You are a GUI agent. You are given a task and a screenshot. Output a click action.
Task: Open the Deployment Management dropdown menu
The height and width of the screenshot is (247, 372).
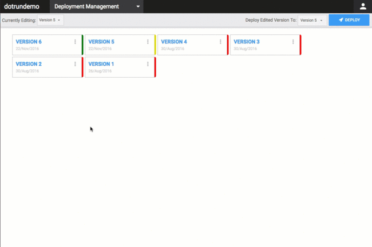96,7
